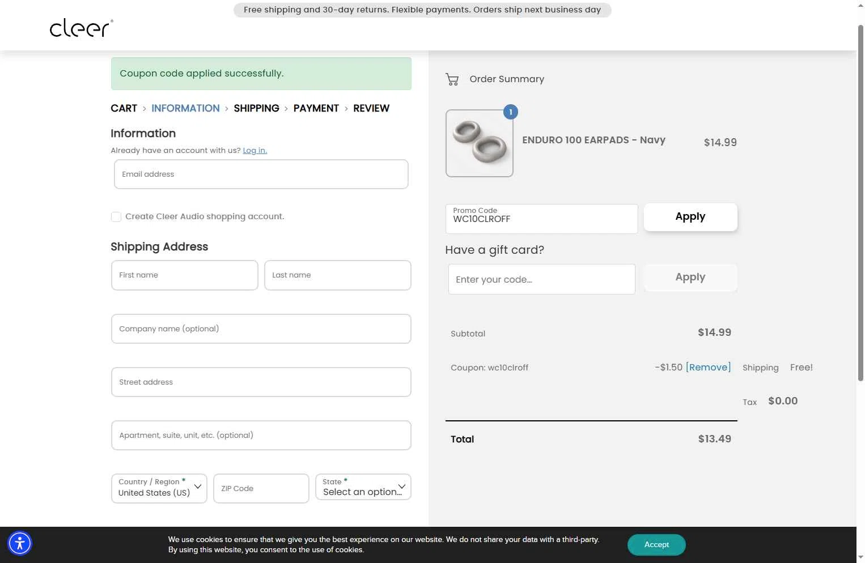Screen dimensions: 865x563
Task: Click the ZIP Code field
Action: click(x=261, y=488)
